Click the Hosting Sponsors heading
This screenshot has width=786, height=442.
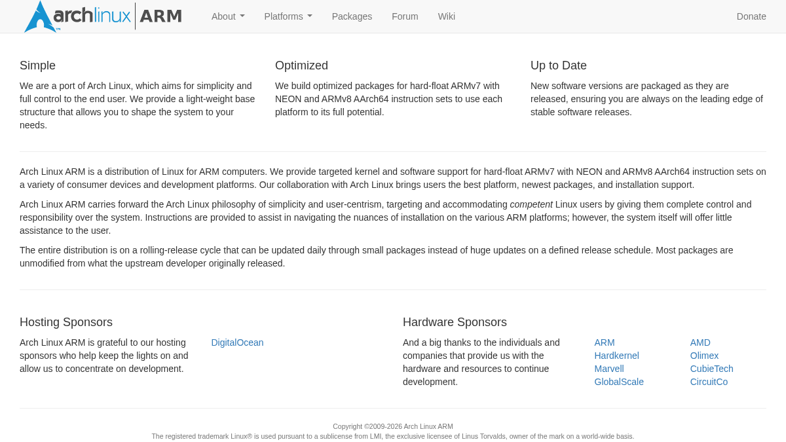(x=66, y=322)
